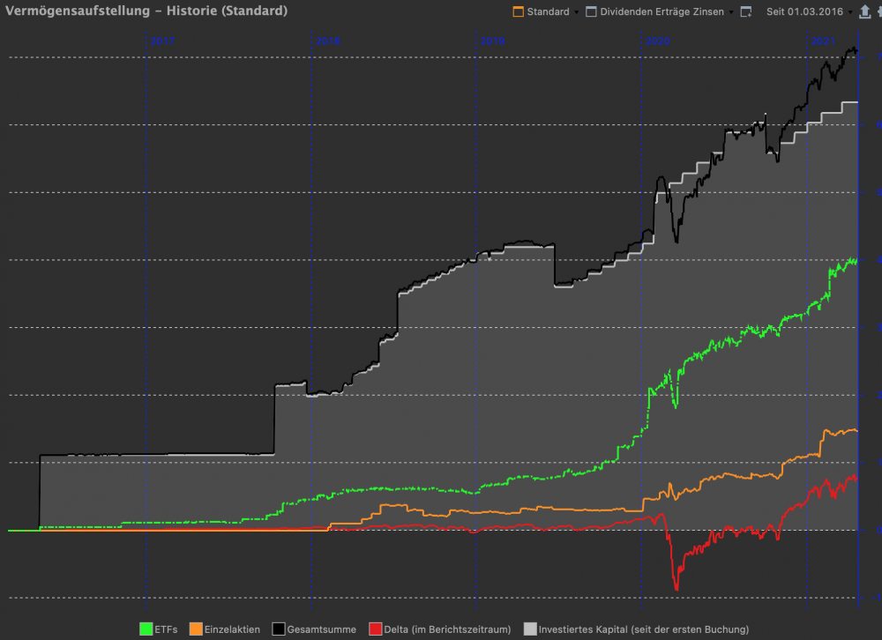Expand the arrow after Dividenden Erträge Zinsen

pyautogui.click(x=731, y=12)
